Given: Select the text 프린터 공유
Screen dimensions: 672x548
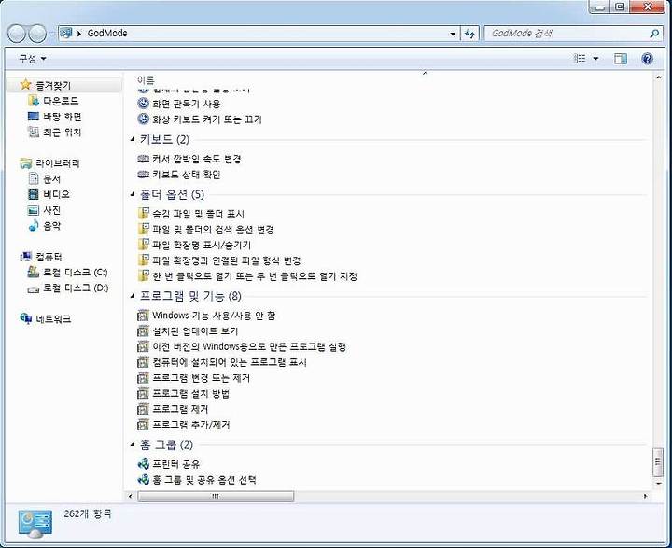Looking at the screenshot, I should point(175,464).
